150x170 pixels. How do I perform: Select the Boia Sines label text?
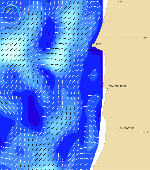[x=94, y=50]
